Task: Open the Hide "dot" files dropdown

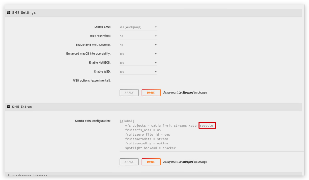Action: [x=138, y=36]
